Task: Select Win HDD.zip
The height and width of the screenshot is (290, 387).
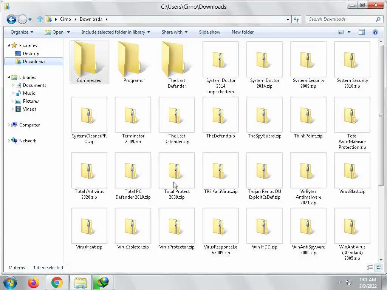Action: 265,229
